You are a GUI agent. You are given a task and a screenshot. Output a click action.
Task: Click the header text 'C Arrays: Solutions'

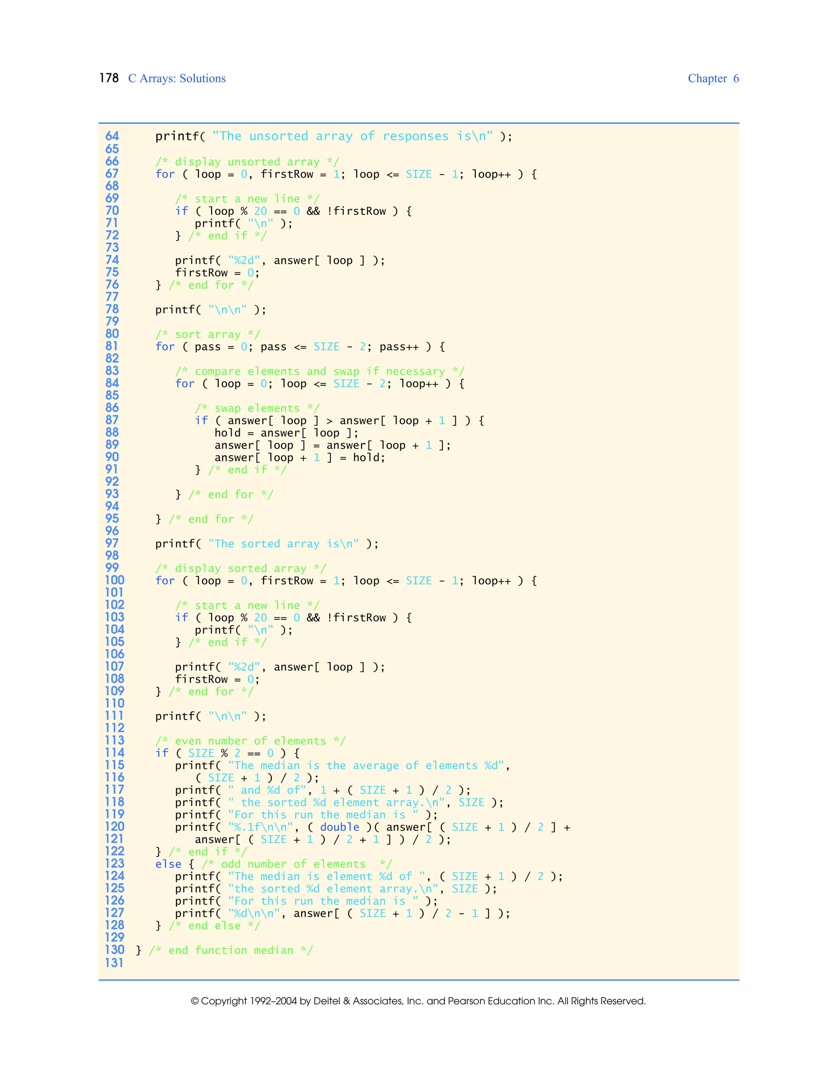tap(177, 79)
